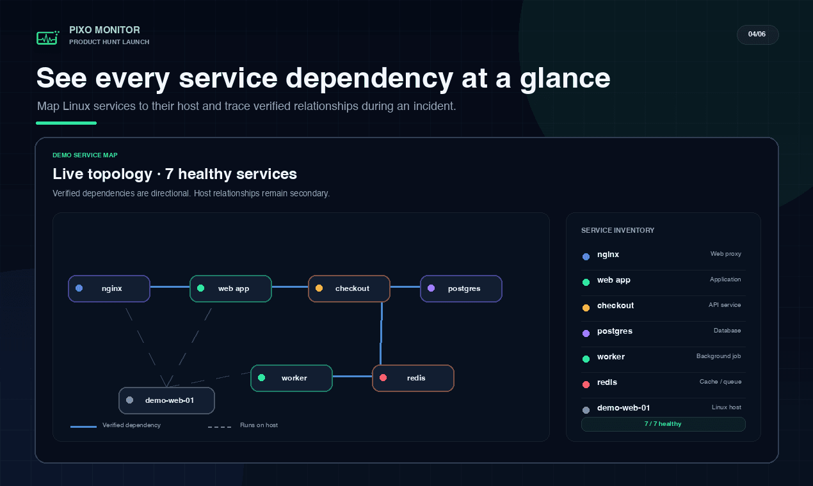813x486 pixels.
Task: Select the postgres topology node
Action: click(461, 288)
